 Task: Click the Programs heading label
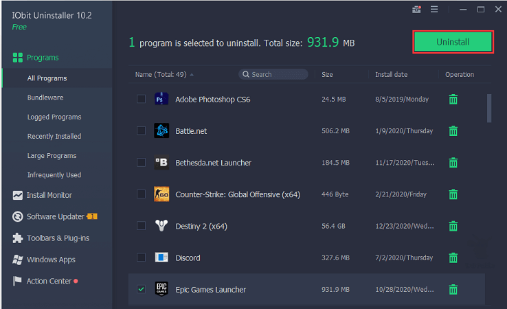43,58
